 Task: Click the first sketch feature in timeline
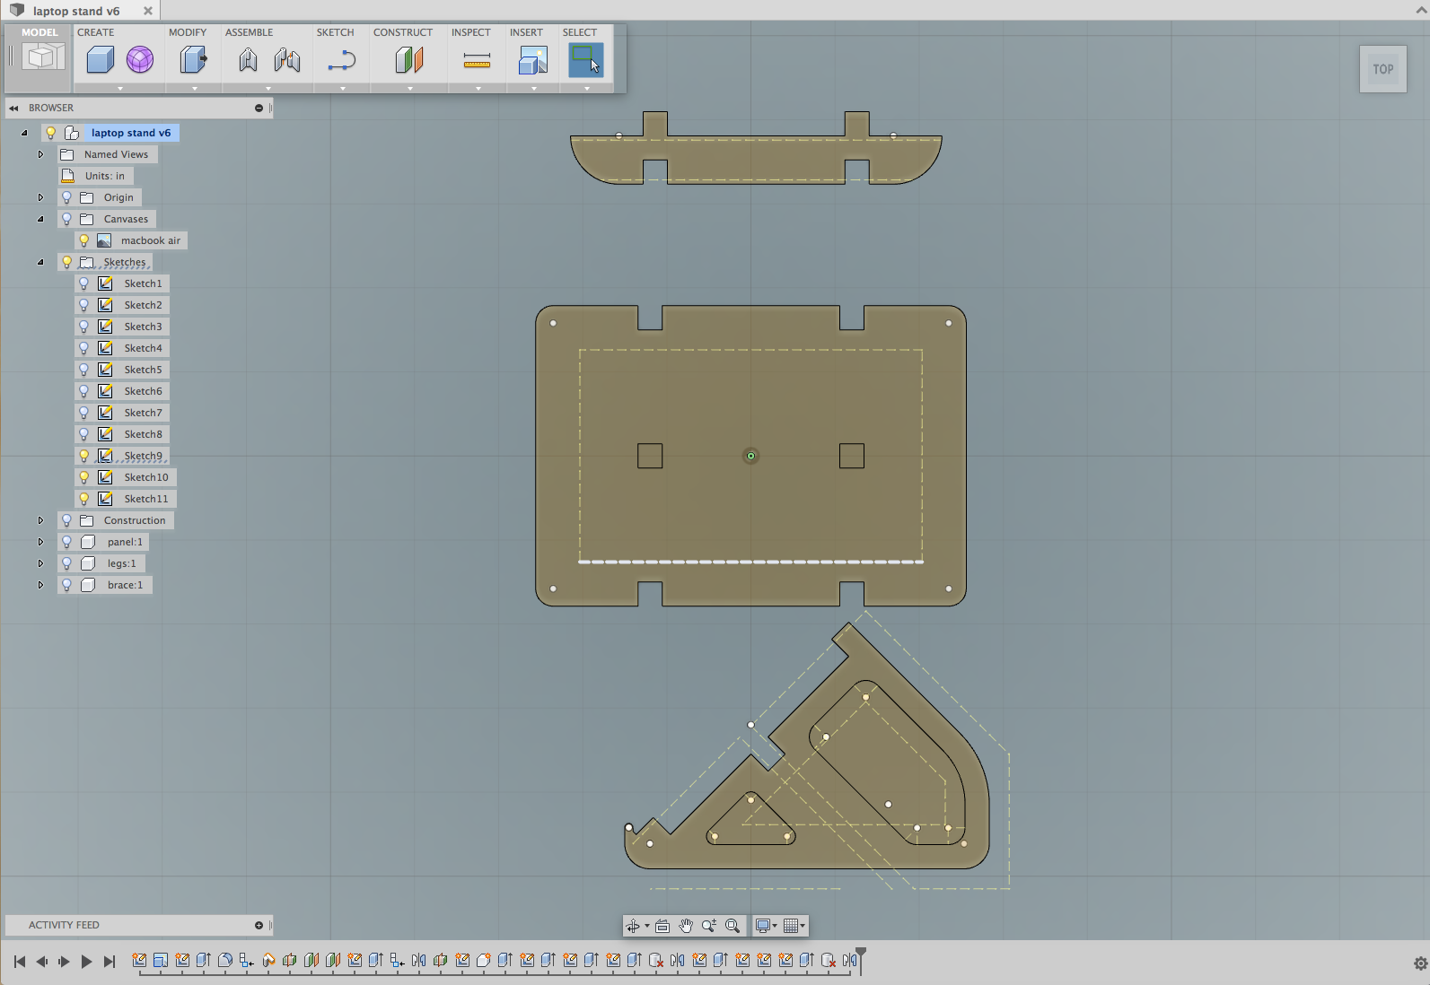[x=139, y=960]
